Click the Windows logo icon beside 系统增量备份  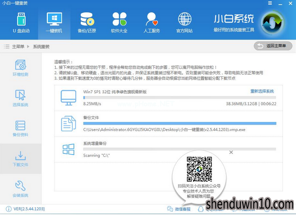pos(68,149)
